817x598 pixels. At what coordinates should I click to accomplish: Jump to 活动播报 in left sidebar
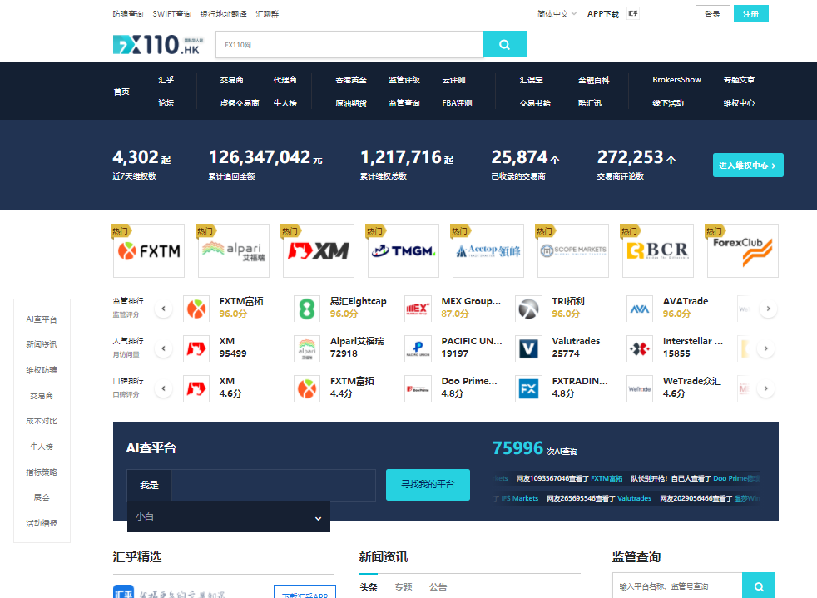pyautogui.click(x=42, y=523)
